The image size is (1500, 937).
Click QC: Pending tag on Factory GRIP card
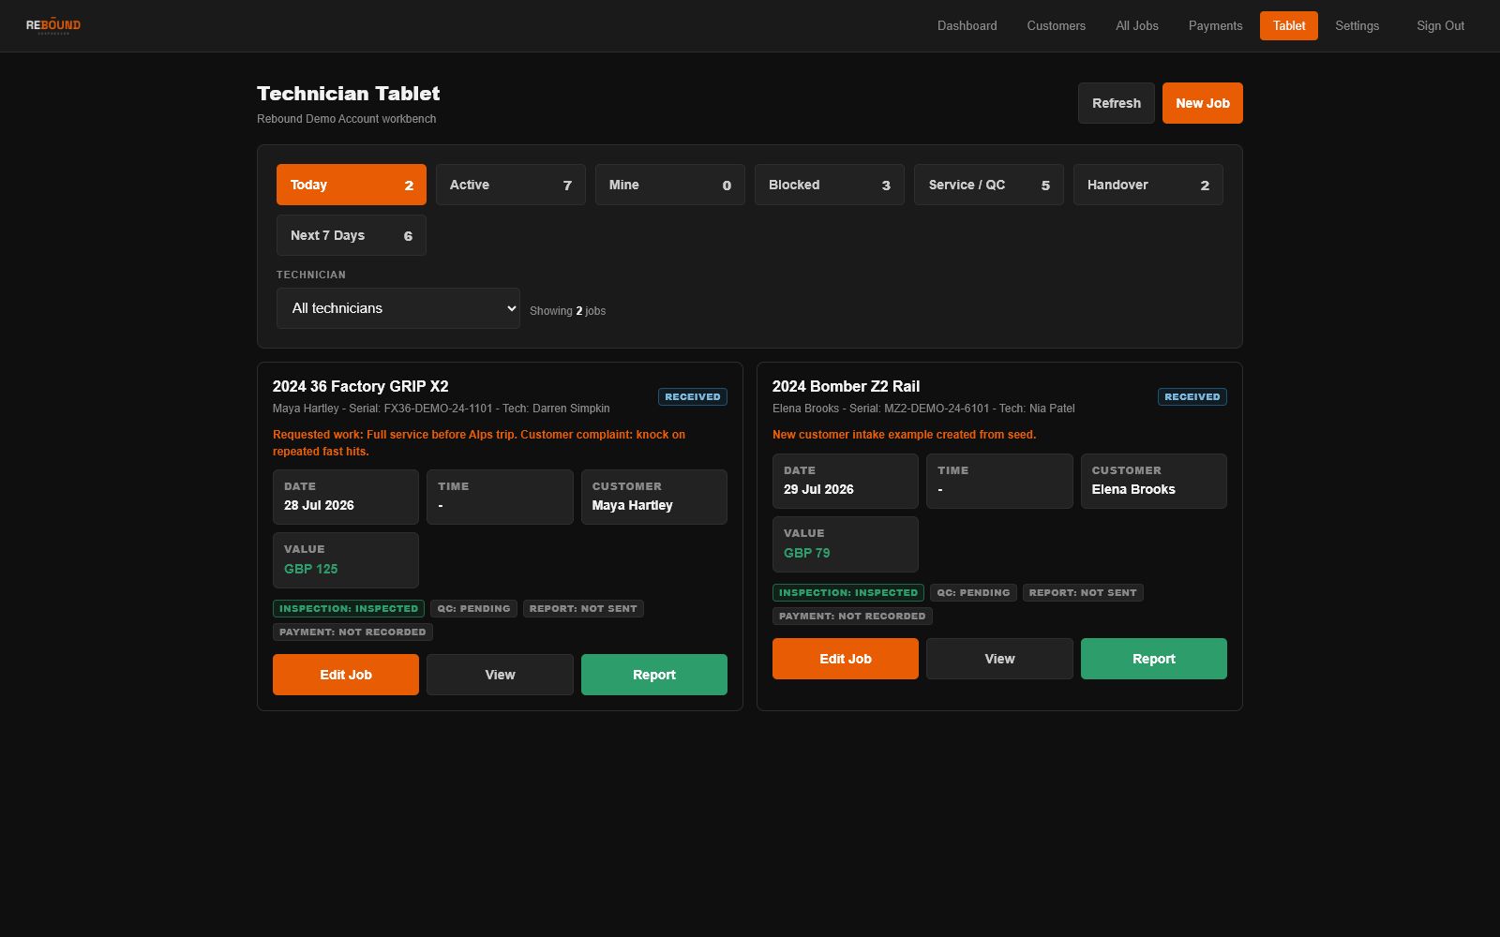click(x=473, y=609)
